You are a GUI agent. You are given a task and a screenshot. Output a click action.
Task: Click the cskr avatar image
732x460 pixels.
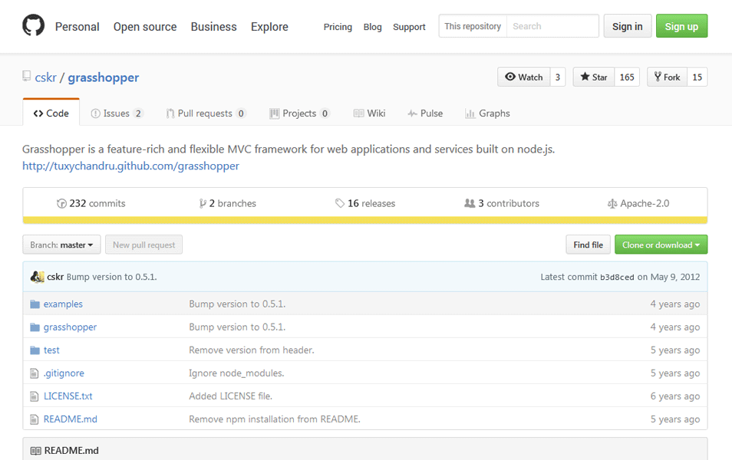pos(37,277)
